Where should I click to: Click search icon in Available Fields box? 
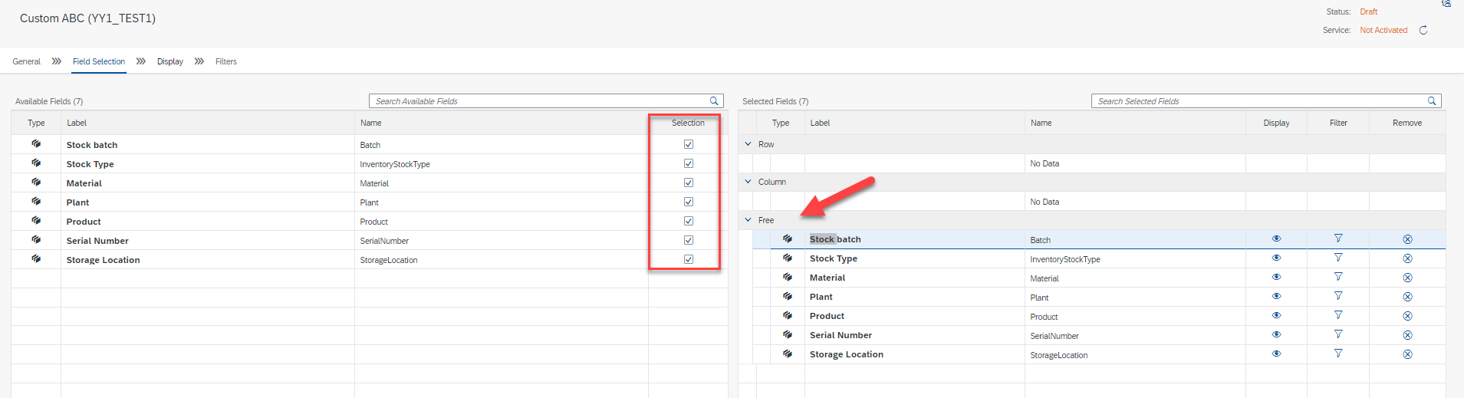(714, 100)
